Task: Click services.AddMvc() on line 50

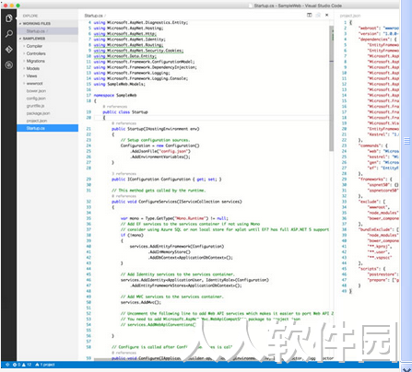Action: click(x=141, y=302)
